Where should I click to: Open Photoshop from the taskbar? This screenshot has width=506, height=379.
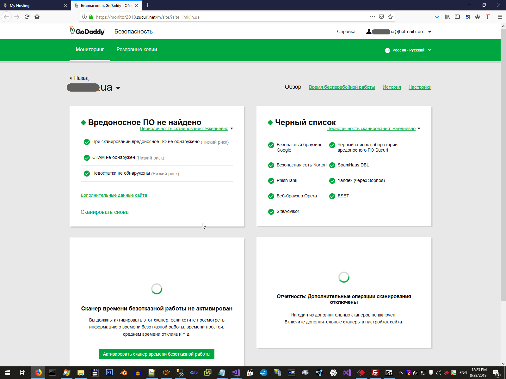(x=109, y=373)
